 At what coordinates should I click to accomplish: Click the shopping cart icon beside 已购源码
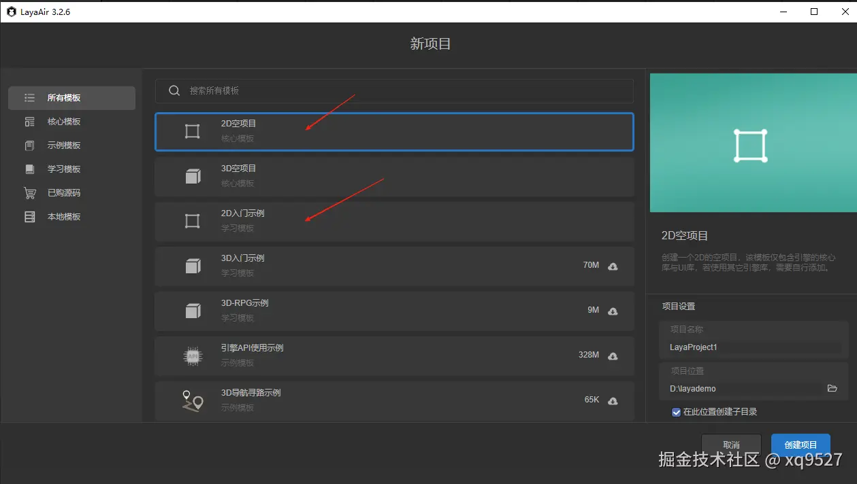pyautogui.click(x=29, y=193)
